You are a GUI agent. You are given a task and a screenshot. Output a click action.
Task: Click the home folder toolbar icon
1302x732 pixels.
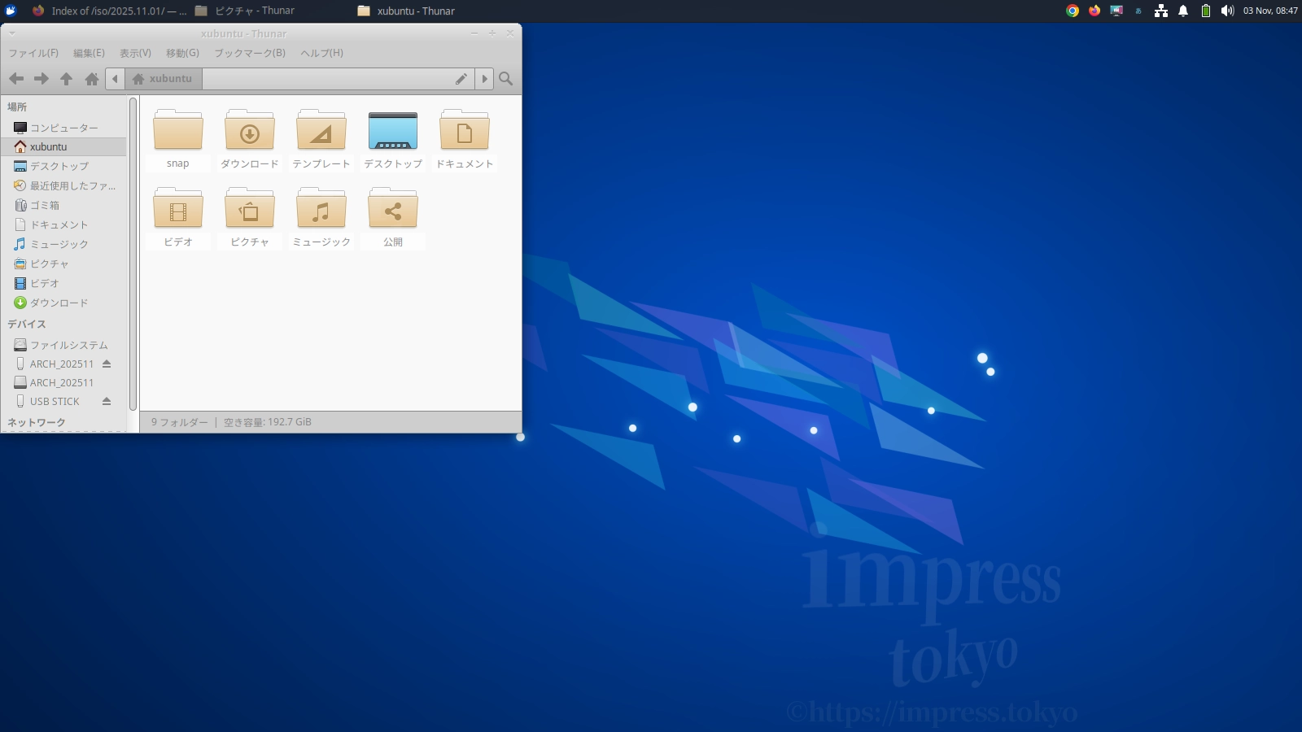click(x=92, y=79)
